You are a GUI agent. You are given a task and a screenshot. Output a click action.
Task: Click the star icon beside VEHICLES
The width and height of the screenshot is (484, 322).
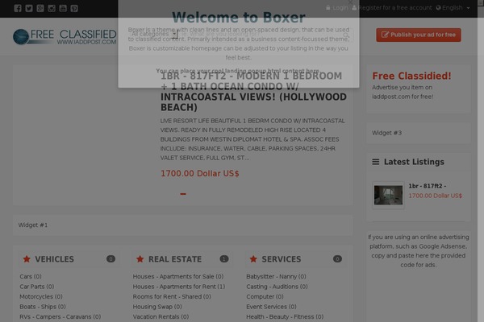27,259
